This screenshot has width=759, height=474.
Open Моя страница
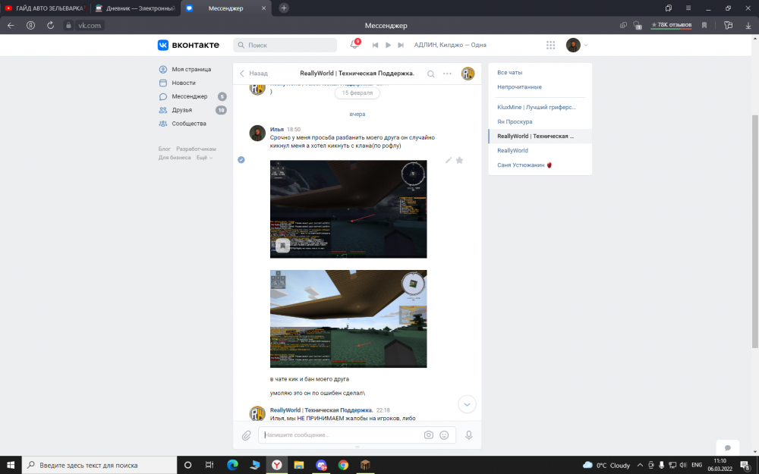pos(191,69)
